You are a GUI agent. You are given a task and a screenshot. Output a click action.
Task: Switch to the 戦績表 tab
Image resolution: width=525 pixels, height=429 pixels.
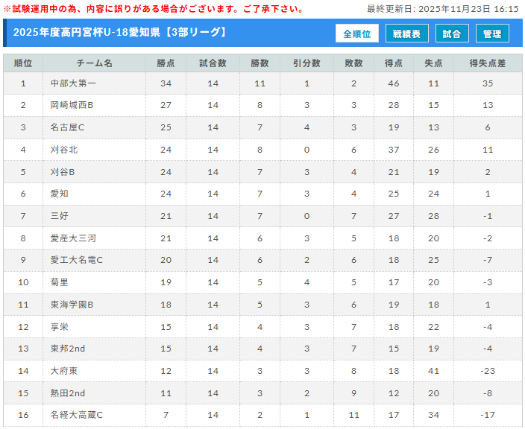[406, 34]
